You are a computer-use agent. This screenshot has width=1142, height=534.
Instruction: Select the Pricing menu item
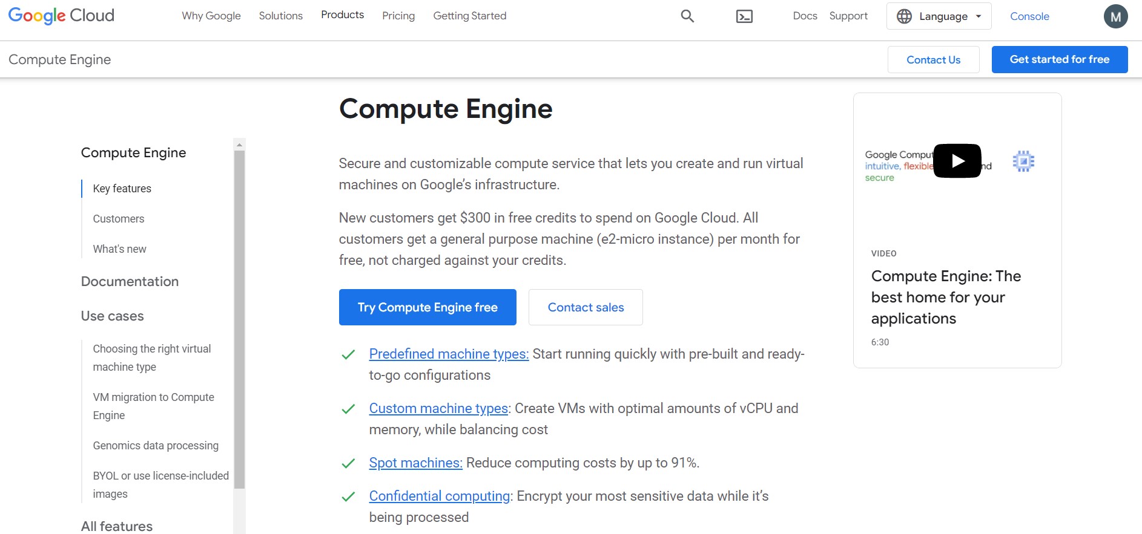tap(398, 16)
